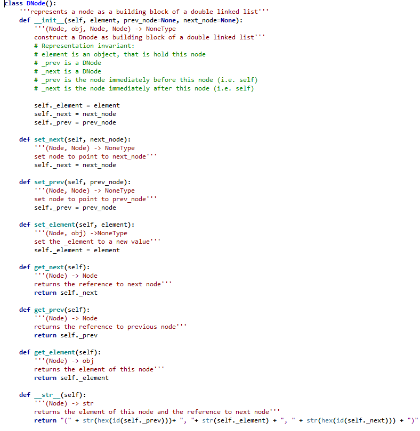
Task: Click 'self._next = next_node' in set_next
Action: pyautogui.click(x=75, y=165)
